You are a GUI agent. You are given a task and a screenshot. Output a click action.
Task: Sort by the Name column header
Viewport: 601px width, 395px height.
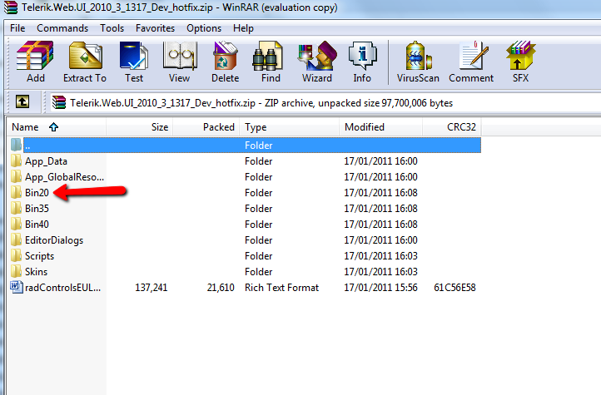57,127
